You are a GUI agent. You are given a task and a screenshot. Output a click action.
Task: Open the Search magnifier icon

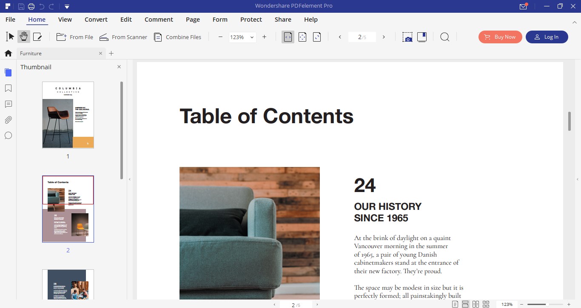(x=444, y=37)
